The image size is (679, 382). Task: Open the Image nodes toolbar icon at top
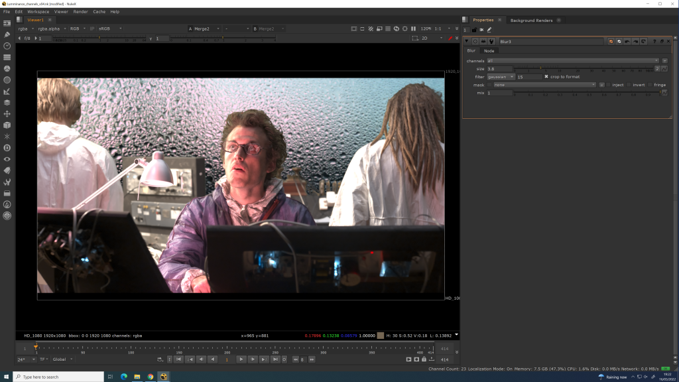[7, 23]
